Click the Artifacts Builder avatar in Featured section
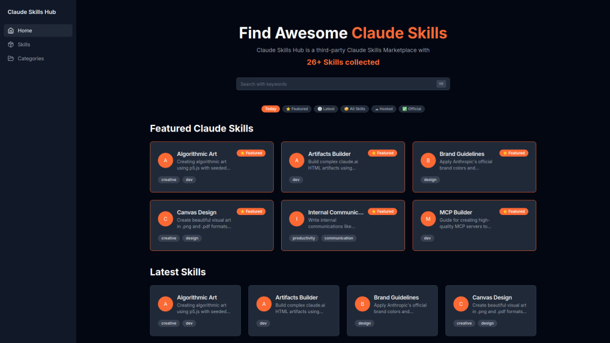 (296, 160)
